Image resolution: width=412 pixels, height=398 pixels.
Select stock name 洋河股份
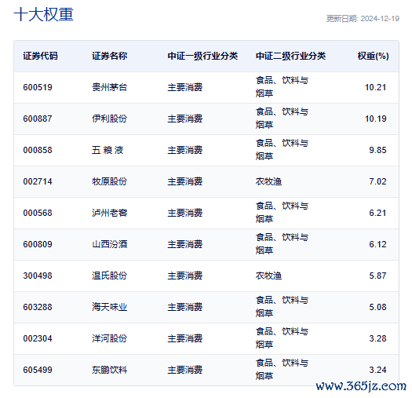tap(110, 338)
